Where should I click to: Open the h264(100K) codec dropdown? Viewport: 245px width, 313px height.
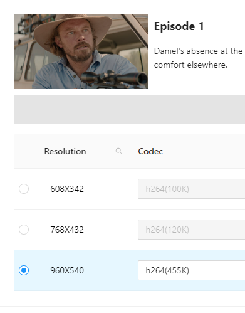pyautogui.click(x=191, y=189)
